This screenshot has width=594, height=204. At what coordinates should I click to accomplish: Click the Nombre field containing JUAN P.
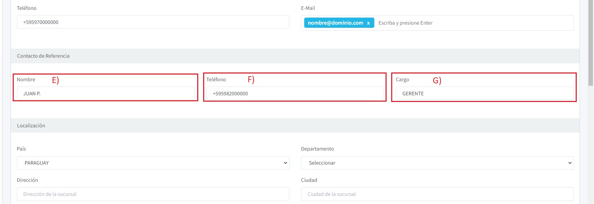106,94
